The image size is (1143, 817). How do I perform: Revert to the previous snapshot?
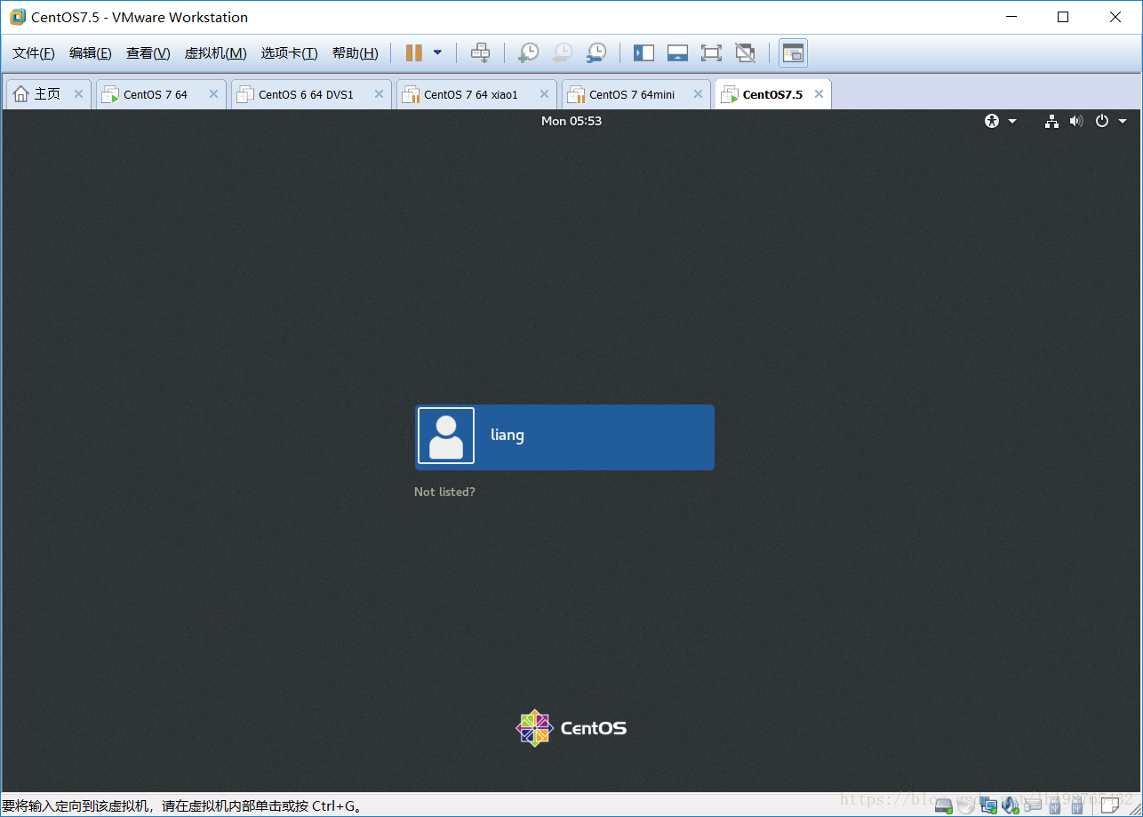tap(562, 53)
